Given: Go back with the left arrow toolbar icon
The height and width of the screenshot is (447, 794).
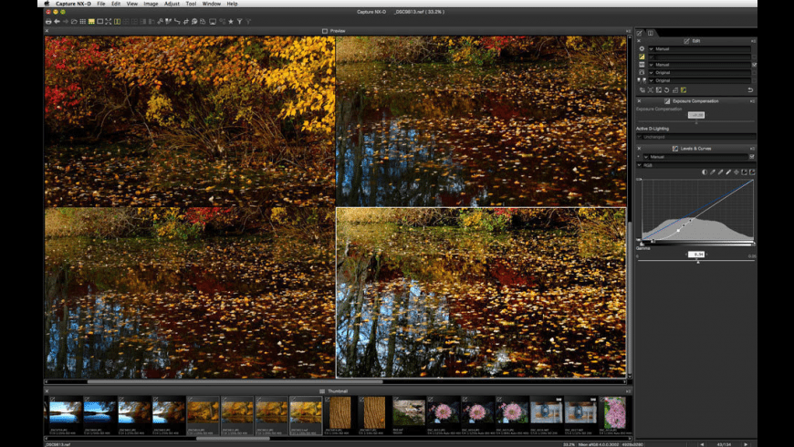Looking at the screenshot, I should [57, 21].
